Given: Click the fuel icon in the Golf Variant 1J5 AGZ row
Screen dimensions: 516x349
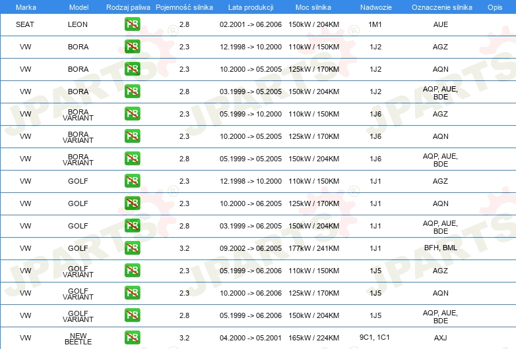Looking at the screenshot, I should pyautogui.click(x=132, y=271).
